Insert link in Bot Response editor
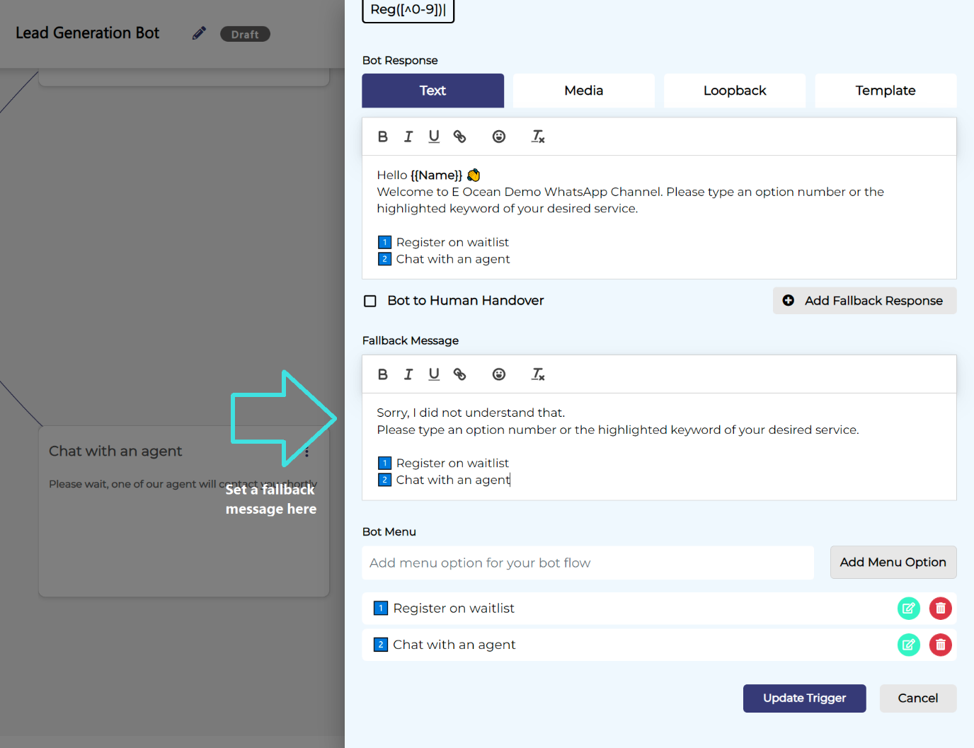974x748 pixels. click(459, 137)
